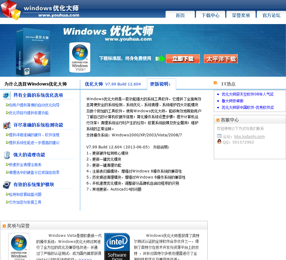Viewport: 286px width, 260px height.
Task: Open the 鲁大师安卓版 link
Action: coord(232,101)
